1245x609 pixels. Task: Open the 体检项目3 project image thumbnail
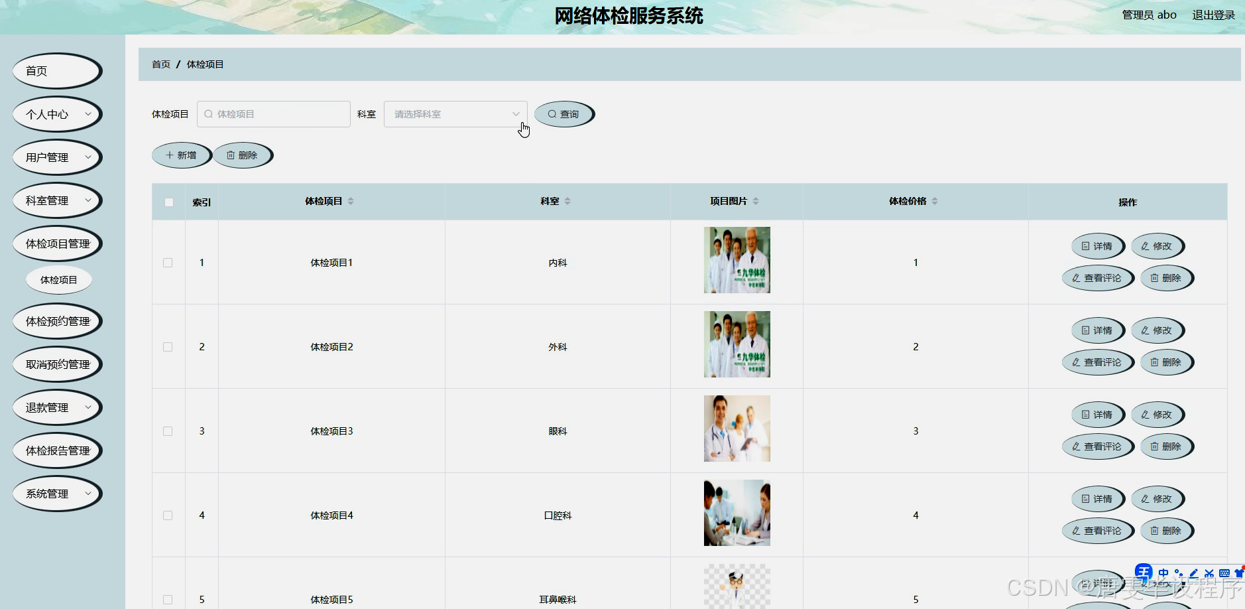737,429
